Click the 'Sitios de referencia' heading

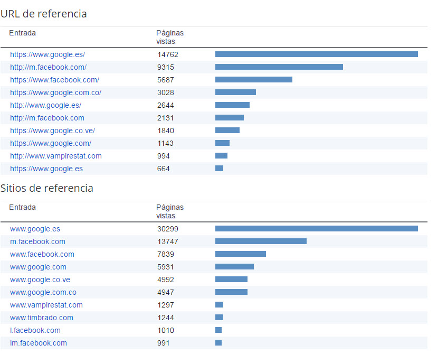pyautogui.click(x=47, y=188)
